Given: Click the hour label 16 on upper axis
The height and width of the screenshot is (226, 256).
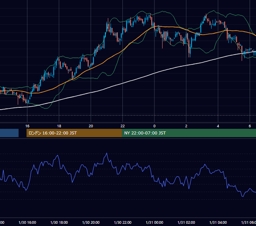Looking at the screenshot, I should (x=27, y=126).
